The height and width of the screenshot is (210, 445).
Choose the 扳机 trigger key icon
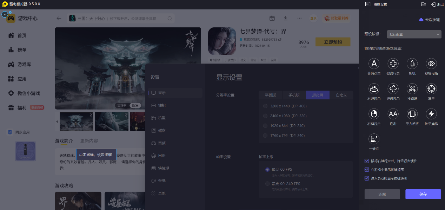tap(412, 64)
